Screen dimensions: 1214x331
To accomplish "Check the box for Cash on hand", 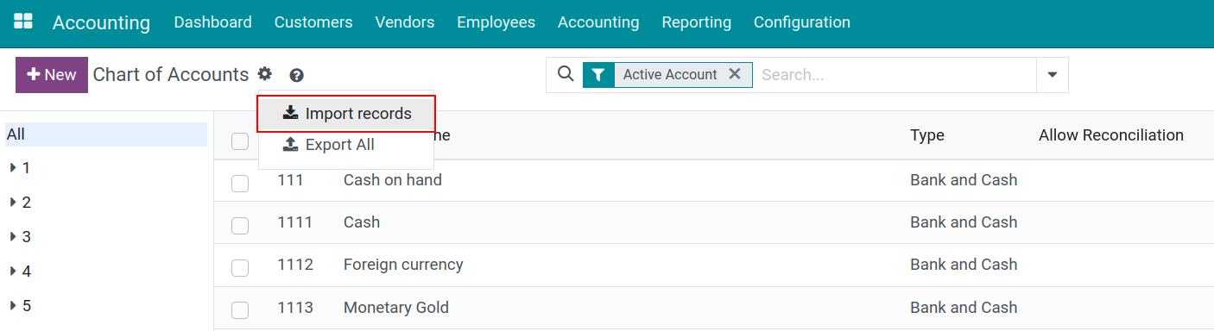I will click(240, 184).
